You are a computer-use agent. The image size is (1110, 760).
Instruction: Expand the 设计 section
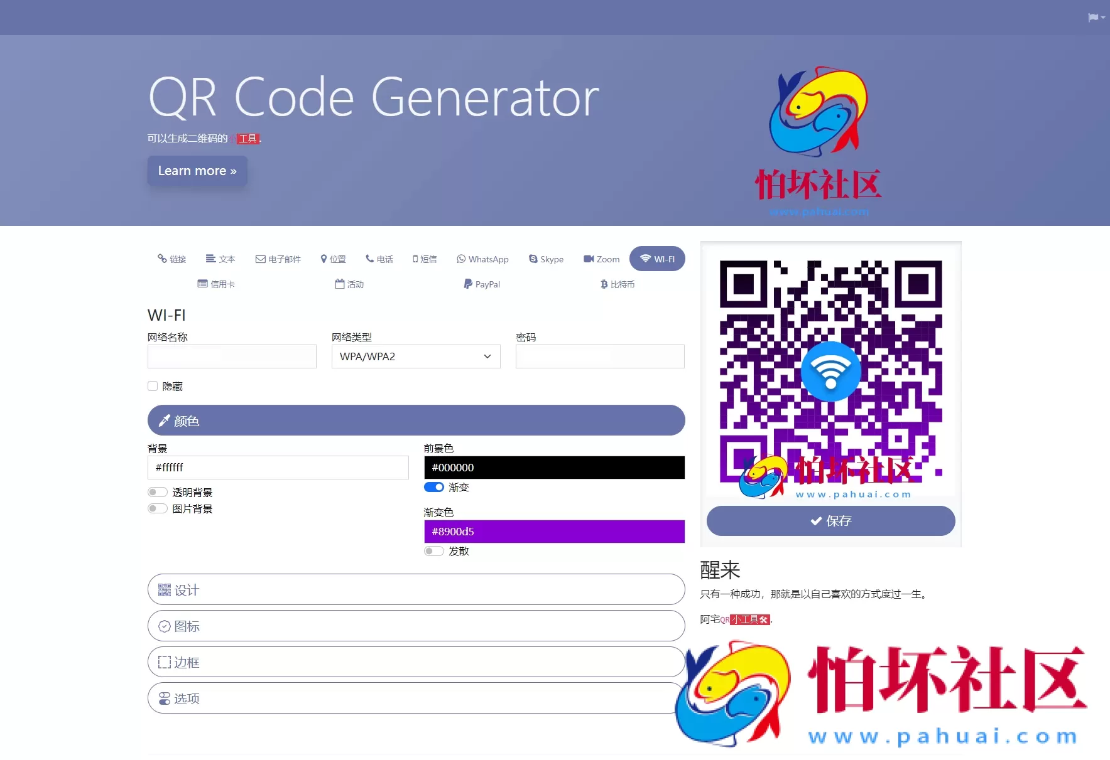pyautogui.click(x=416, y=589)
